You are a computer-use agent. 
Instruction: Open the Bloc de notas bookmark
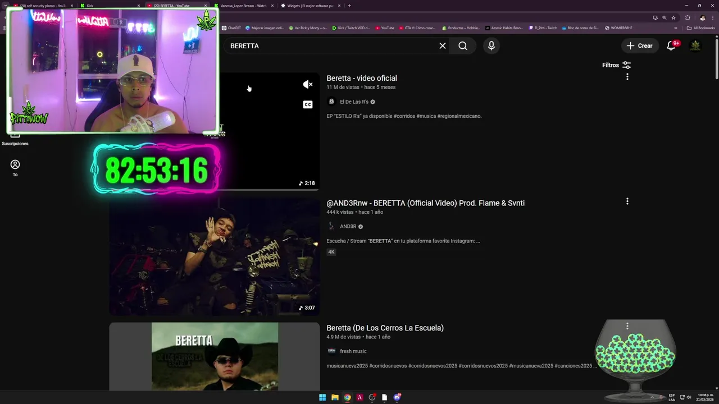point(580,27)
